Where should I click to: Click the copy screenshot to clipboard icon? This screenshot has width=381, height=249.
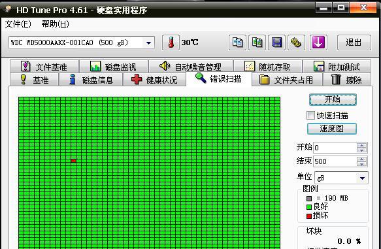pos(257,42)
